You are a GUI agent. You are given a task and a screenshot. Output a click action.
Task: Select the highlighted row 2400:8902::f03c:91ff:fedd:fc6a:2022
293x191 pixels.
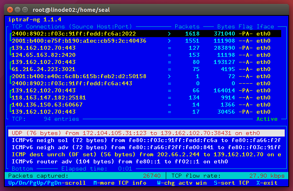pyautogui.click(x=146, y=34)
